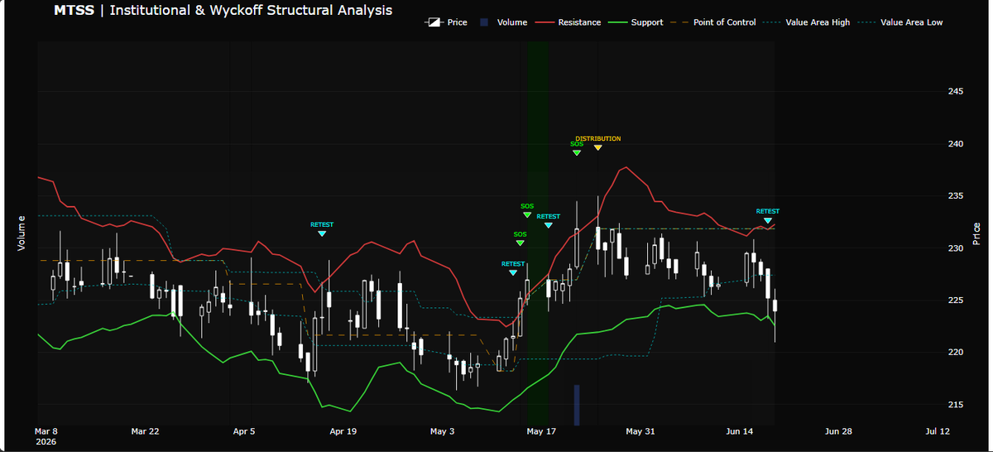993x452 pixels.
Task: Click the RETEST marker near Jun 14
Action: point(768,220)
